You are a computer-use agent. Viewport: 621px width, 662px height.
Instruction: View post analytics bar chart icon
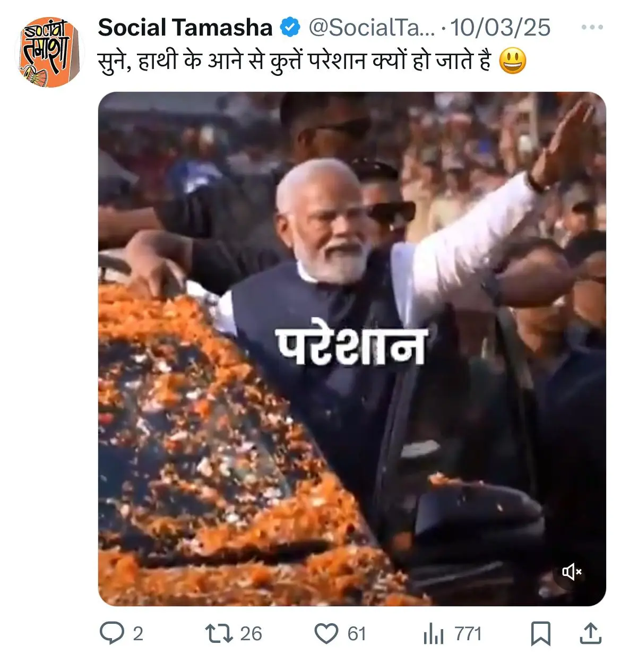coord(434,634)
